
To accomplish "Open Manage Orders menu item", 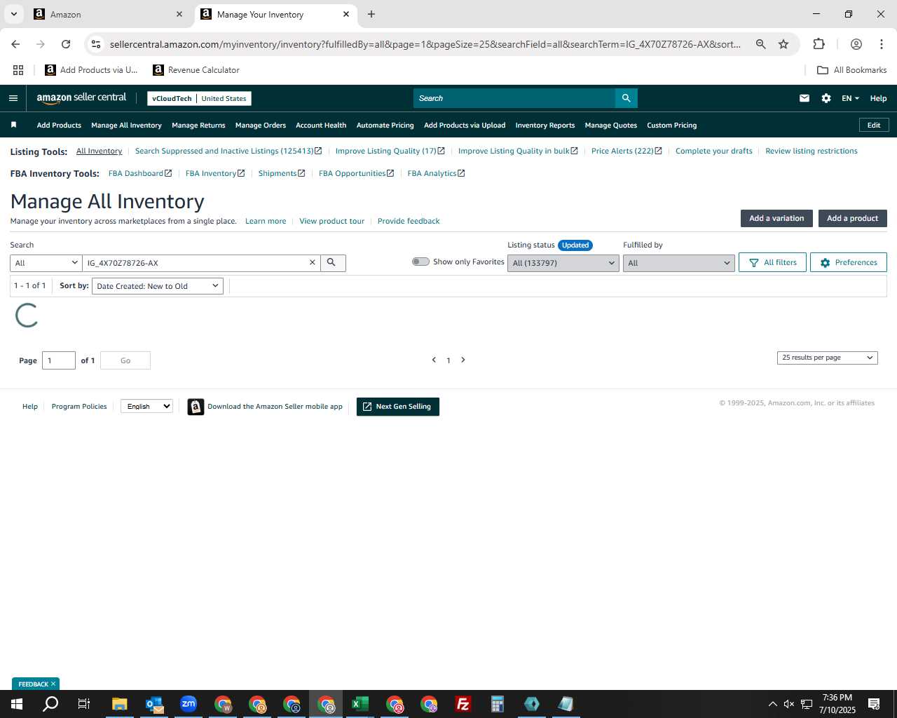I will [x=261, y=126].
